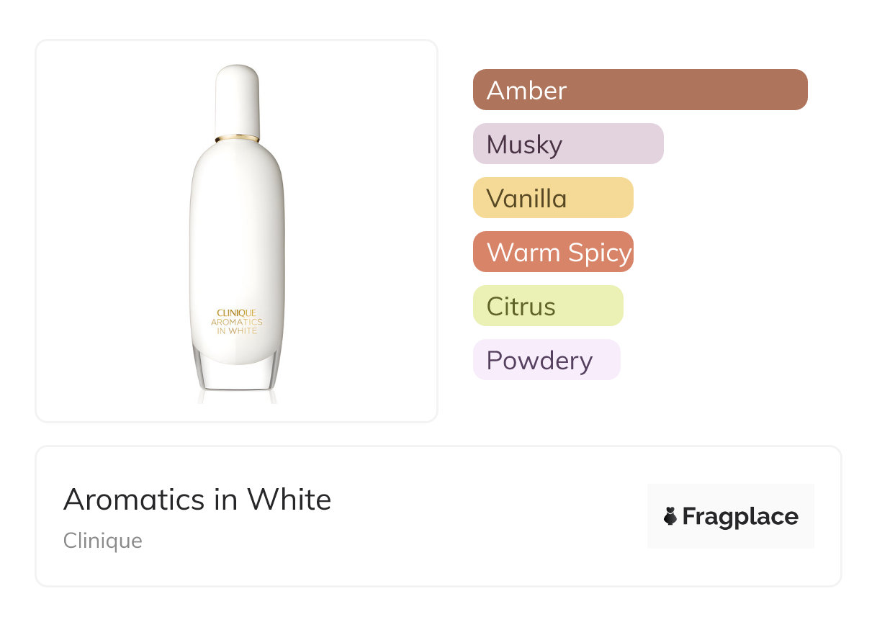
Task: Click the gold collar ring on the bottle
Action: pos(237,137)
